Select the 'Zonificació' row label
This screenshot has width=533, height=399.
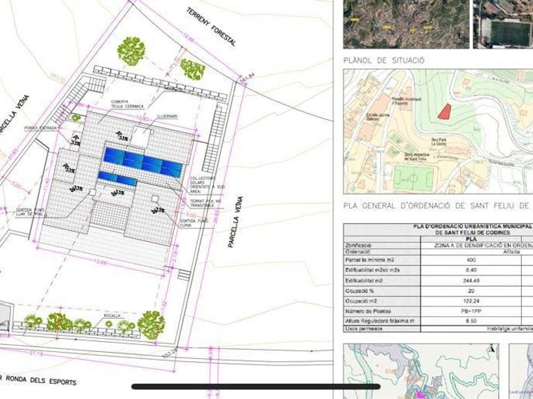[358, 245]
